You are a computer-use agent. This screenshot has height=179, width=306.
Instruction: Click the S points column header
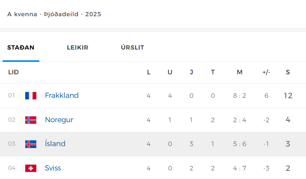tap(288, 72)
